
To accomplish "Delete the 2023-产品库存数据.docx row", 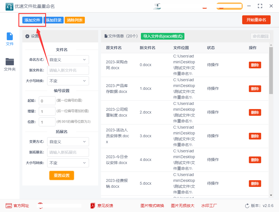I will (255, 89).
